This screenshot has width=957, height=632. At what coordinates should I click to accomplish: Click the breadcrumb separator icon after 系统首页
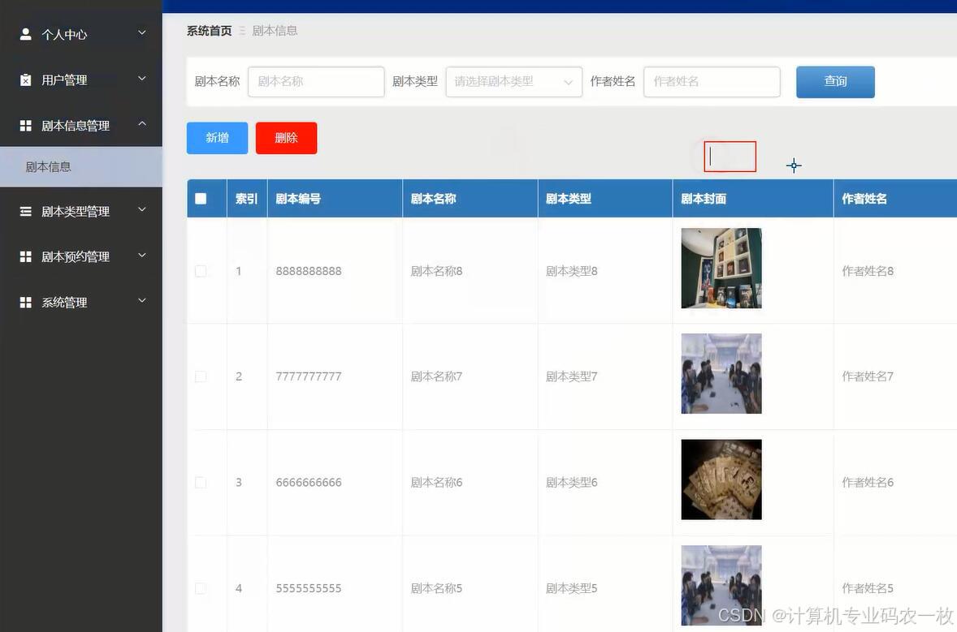pos(242,30)
